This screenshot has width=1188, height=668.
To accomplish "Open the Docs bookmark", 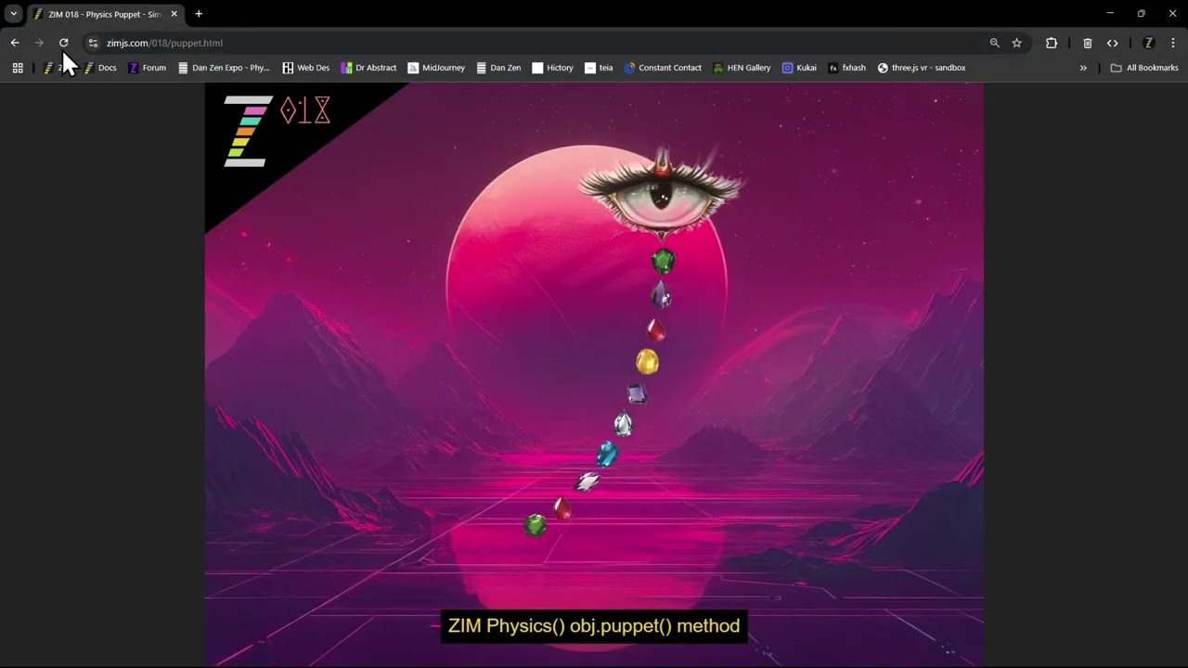I will click(100, 68).
